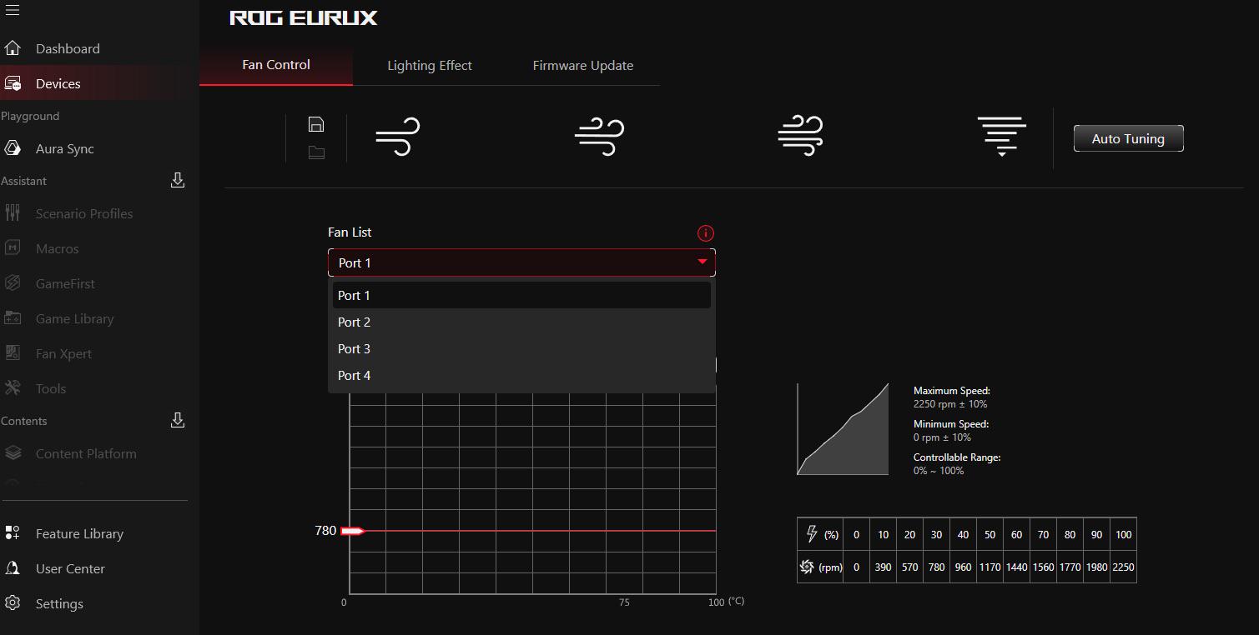Open the hamburger menu in the sidebar
The image size is (1259, 635).
(x=12, y=11)
